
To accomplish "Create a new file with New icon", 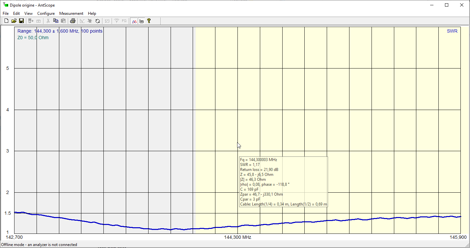I will tap(6, 21).
